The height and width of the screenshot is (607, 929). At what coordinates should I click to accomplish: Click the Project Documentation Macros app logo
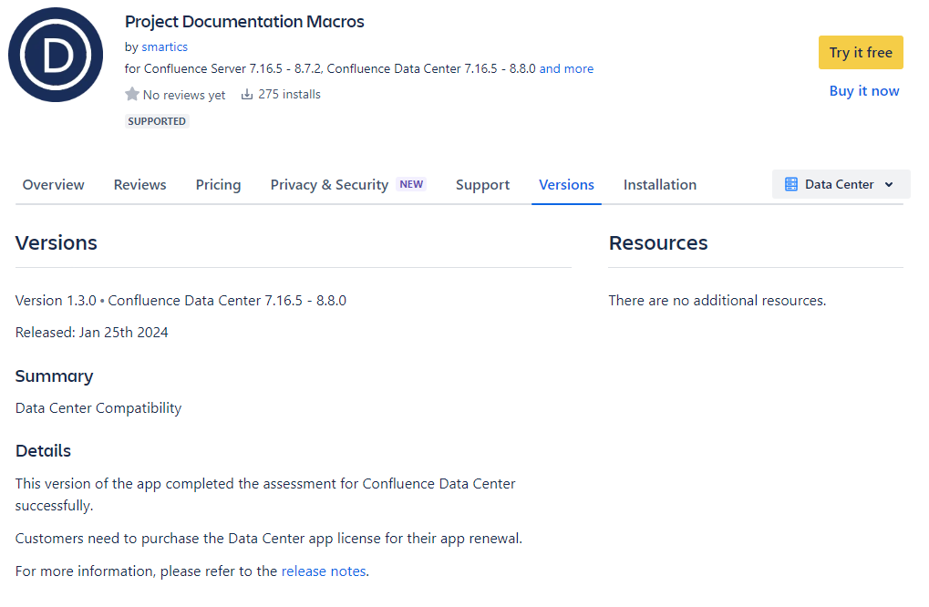pos(56,55)
